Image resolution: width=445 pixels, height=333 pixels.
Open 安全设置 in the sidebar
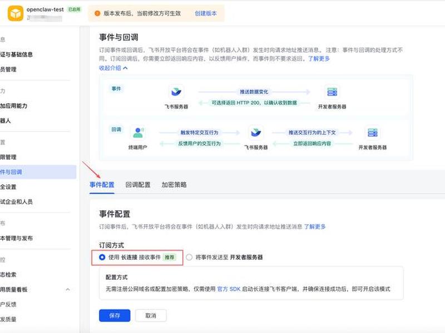point(8,187)
